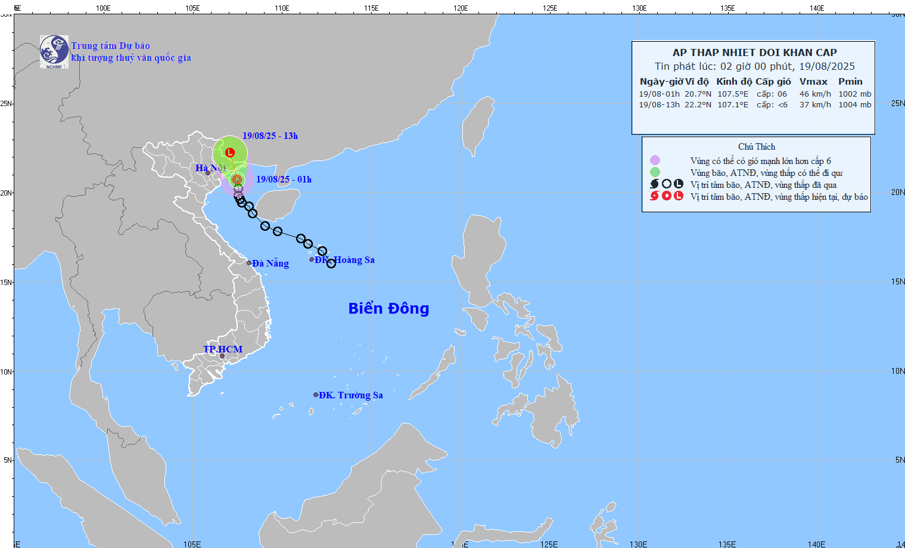Click the red filled circle legend icon
This screenshot has height=548, width=905.
point(667,196)
